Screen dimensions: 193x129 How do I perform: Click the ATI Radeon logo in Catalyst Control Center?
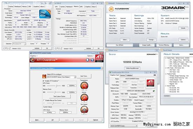tap(99, 58)
